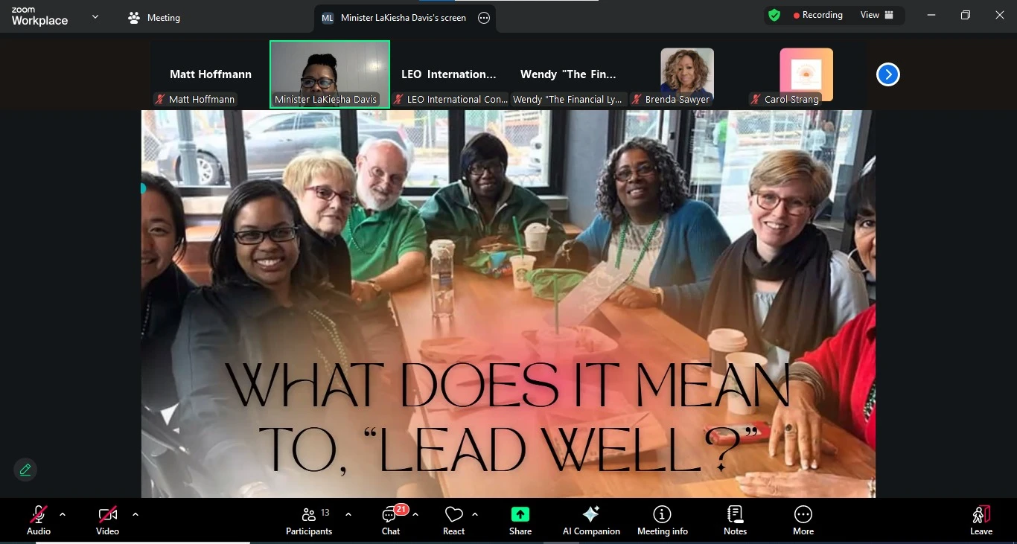Click the Leave meeting button
Screen dimensions: 1017x544
pyautogui.click(x=981, y=520)
